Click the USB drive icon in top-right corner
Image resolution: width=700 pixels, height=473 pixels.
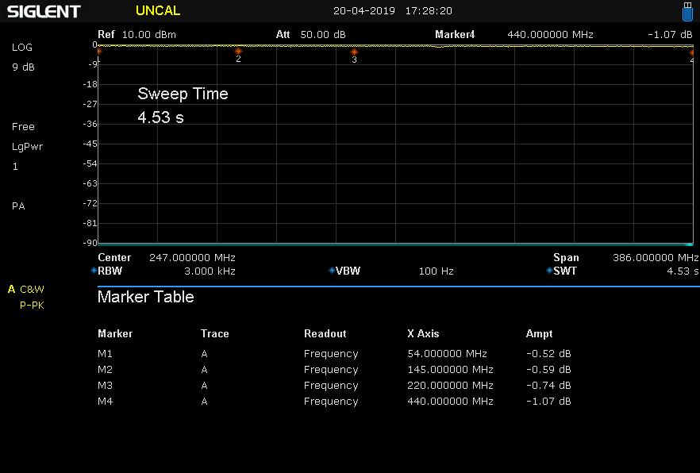(687, 11)
